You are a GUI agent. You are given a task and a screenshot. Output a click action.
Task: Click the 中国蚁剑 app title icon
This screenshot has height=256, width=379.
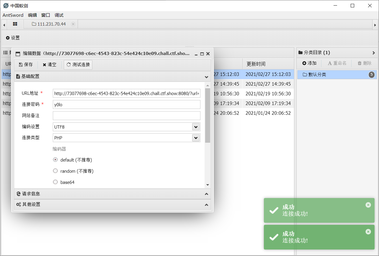pos(6,6)
